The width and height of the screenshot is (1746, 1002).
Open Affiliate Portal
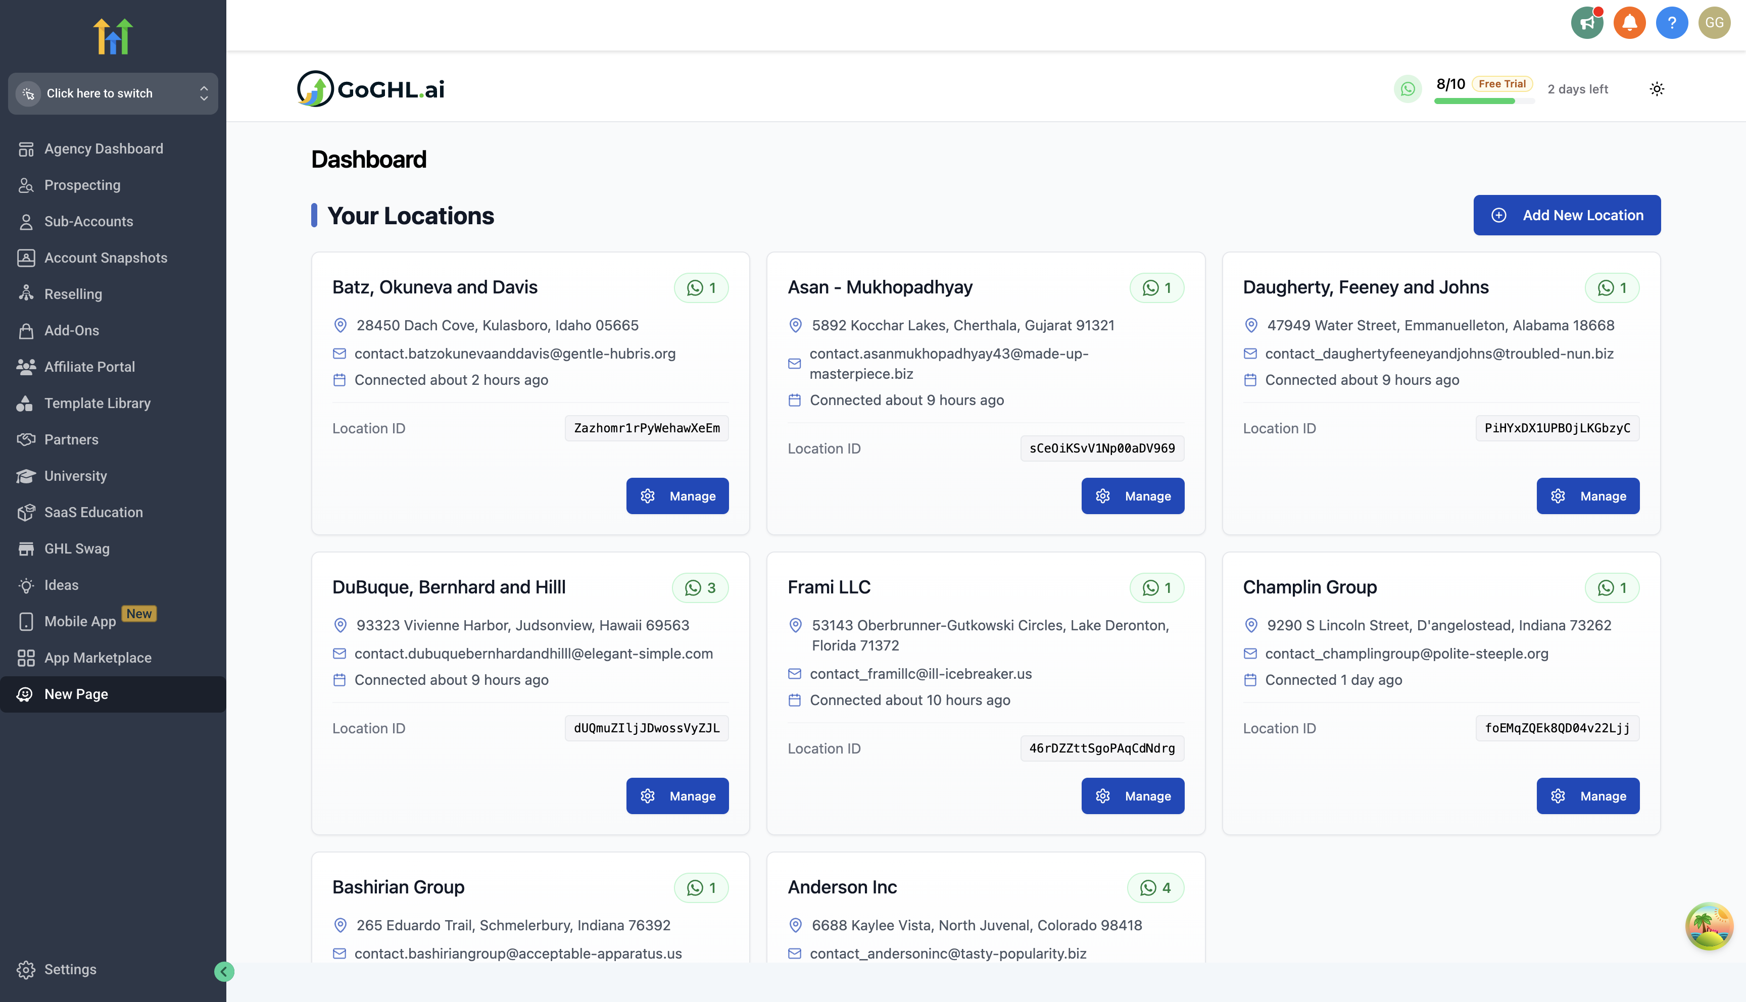113,367
